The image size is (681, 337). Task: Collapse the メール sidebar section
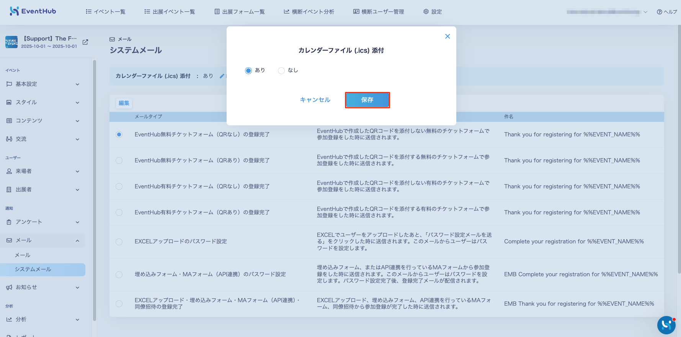click(77, 241)
